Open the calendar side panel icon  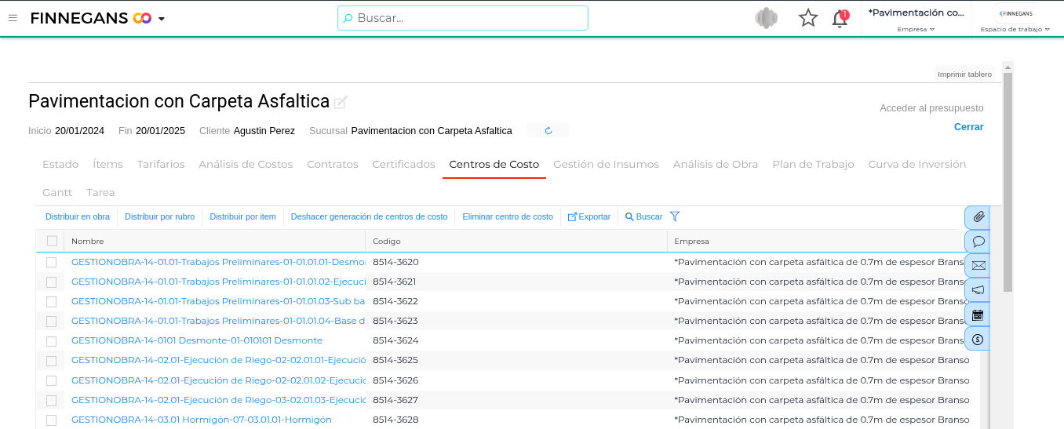coord(978,315)
